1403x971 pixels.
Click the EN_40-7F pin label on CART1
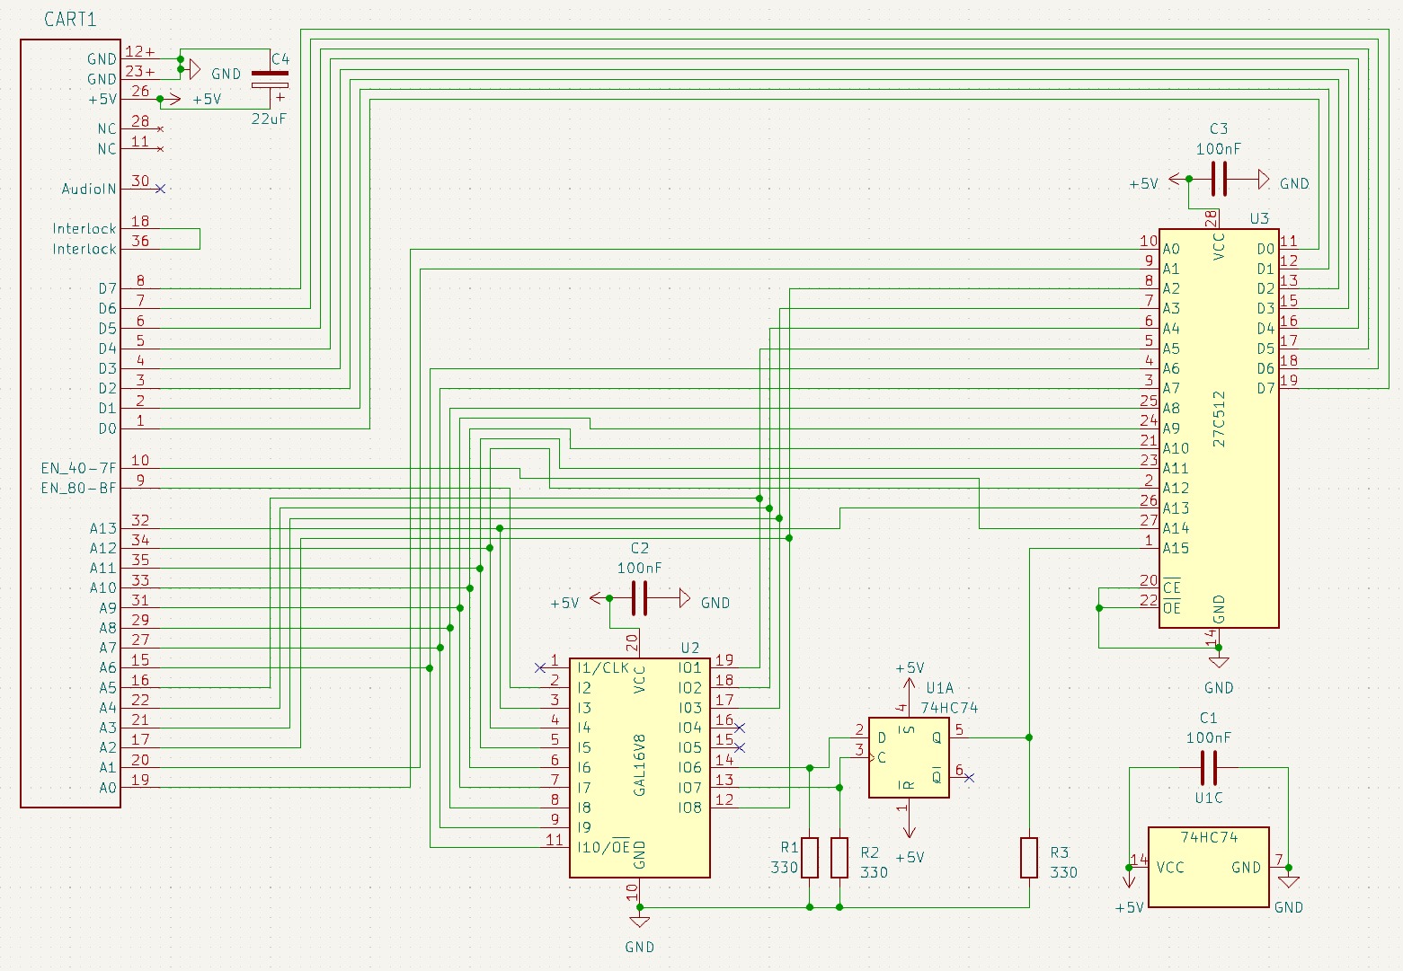[x=79, y=468]
